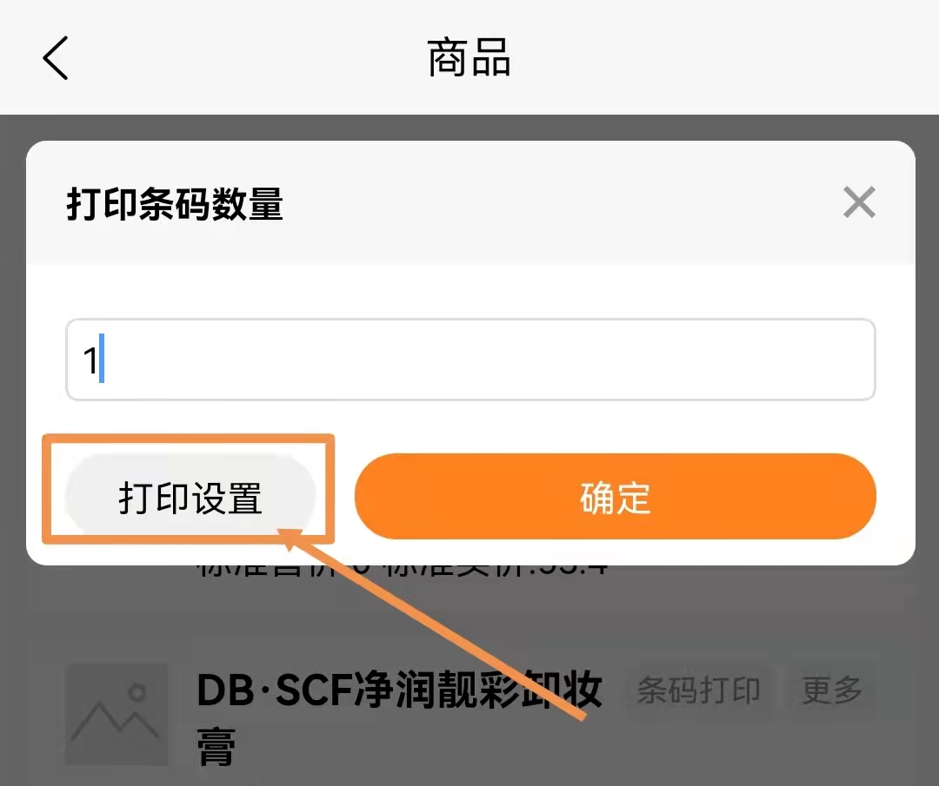Tap the 膏 character on product's second line
Image resolution: width=939 pixels, height=786 pixels.
pyautogui.click(x=216, y=747)
